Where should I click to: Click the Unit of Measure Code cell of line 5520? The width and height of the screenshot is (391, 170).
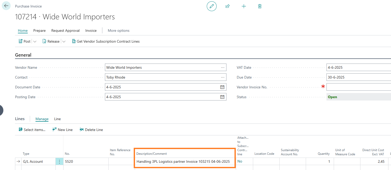coord(347,161)
